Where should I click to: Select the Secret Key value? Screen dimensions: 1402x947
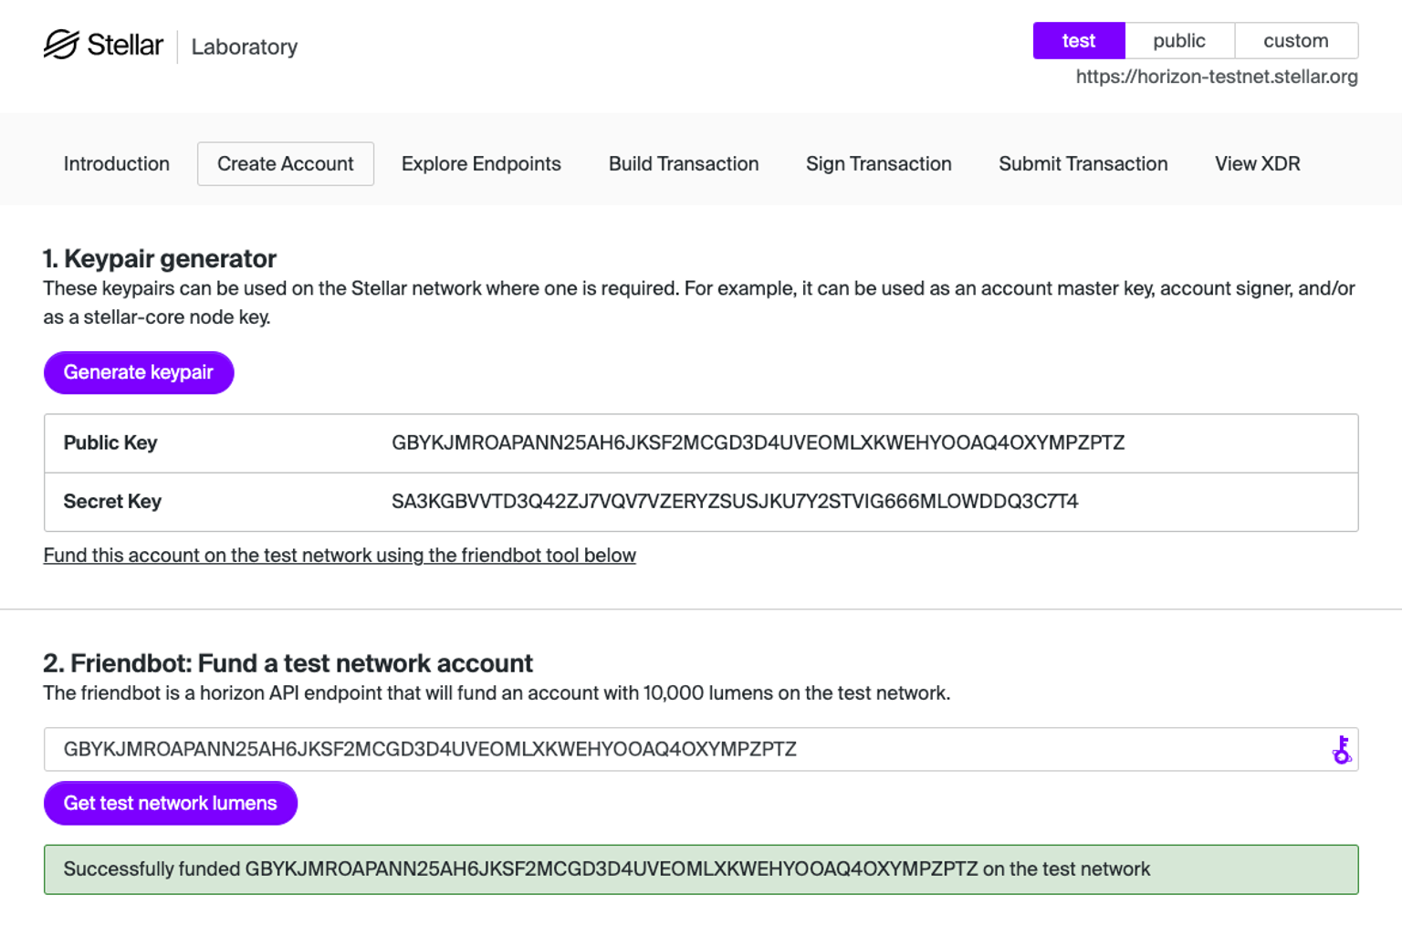[x=735, y=502]
